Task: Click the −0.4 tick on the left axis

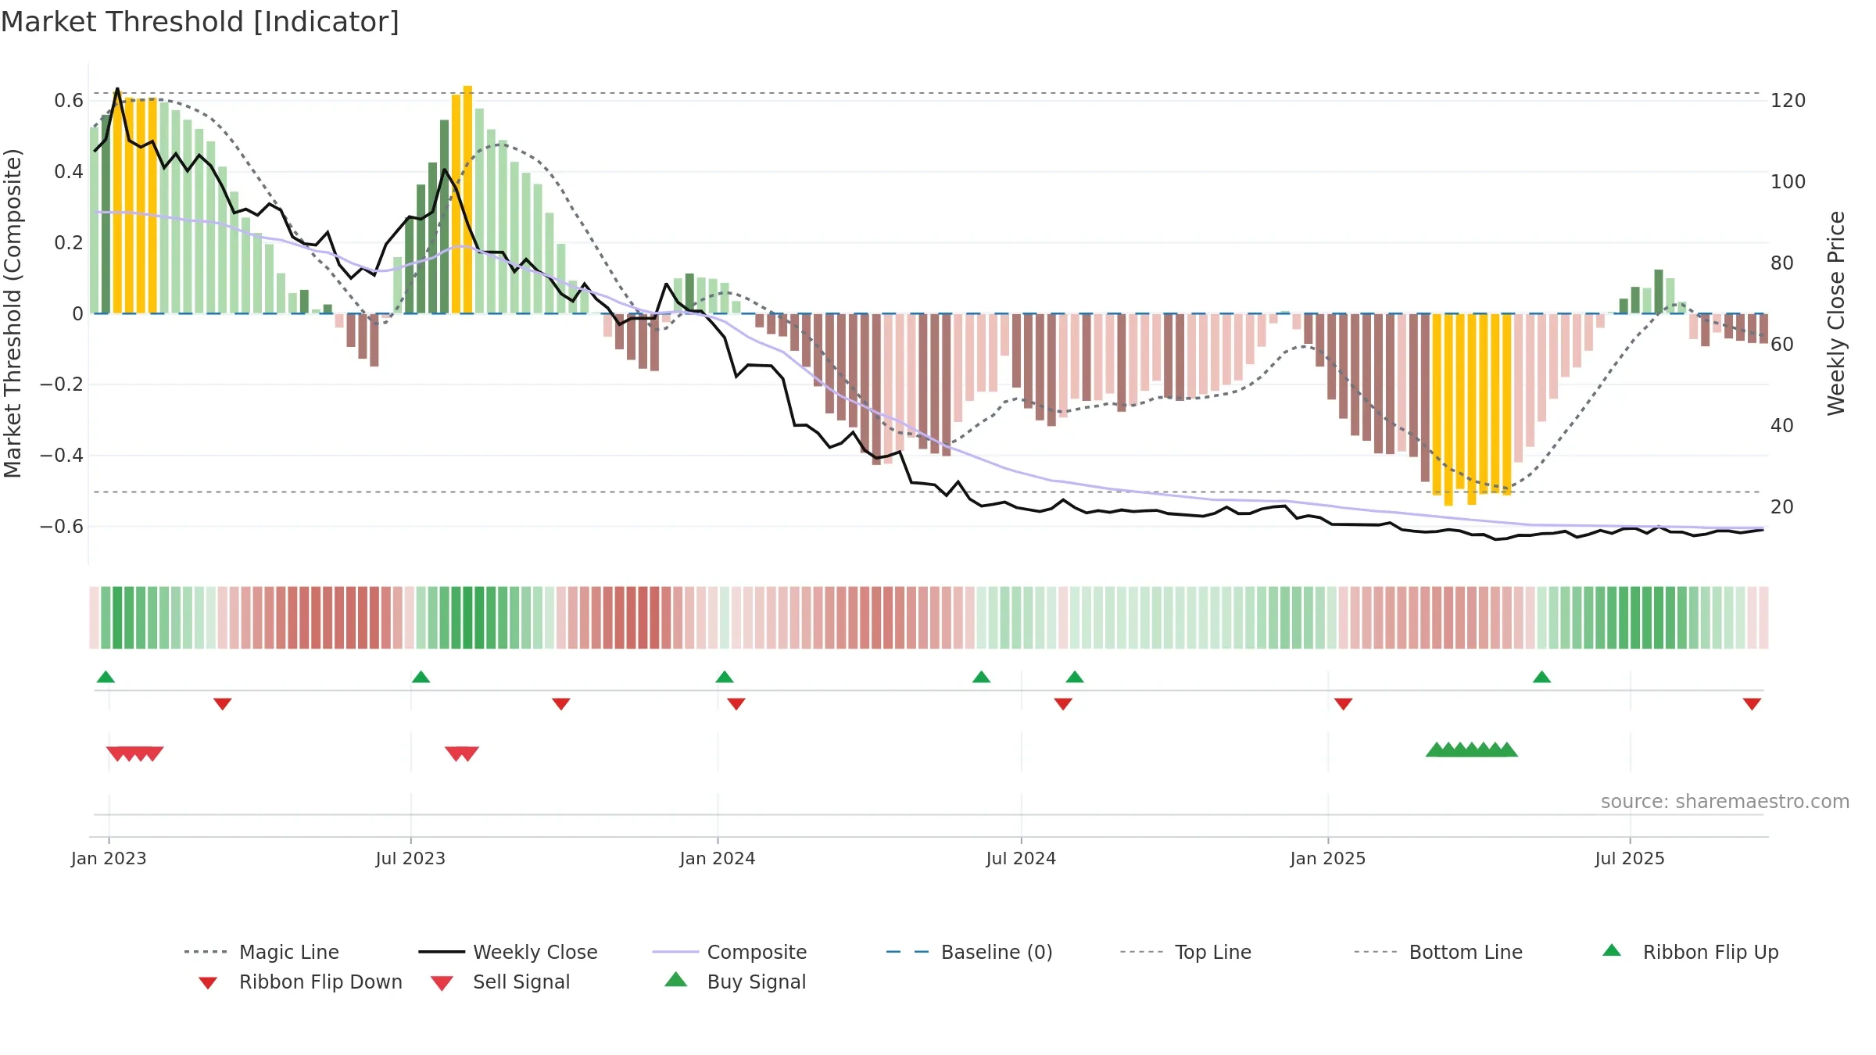Action: 62,456
